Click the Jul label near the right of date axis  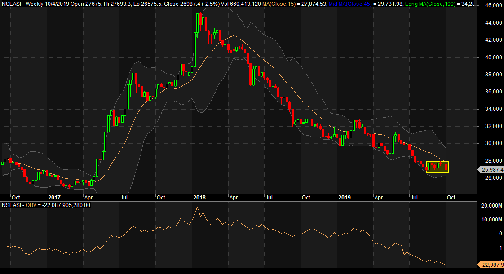pyautogui.click(x=414, y=197)
